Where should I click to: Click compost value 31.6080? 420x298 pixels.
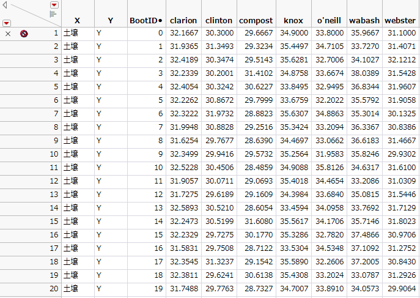point(259,222)
